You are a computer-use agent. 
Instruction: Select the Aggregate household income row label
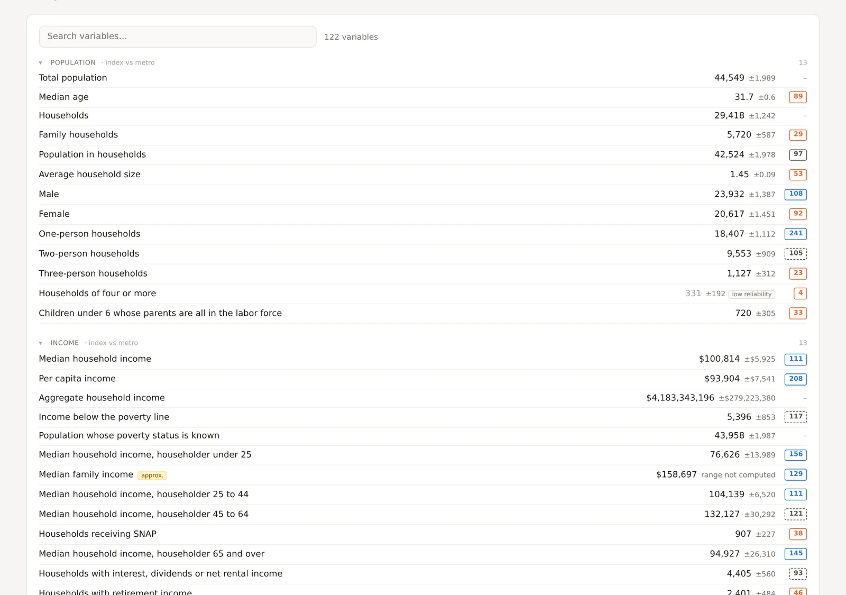(102, 398)
